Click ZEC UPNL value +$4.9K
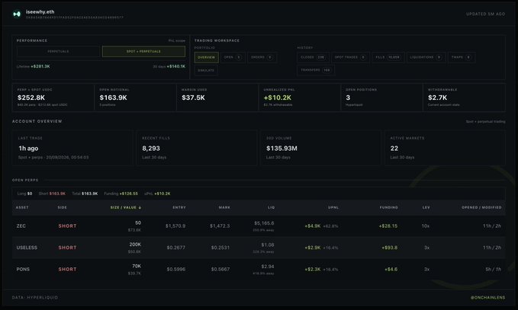 coord(313,226)
